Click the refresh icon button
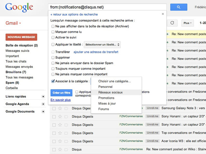 point(172,23)
